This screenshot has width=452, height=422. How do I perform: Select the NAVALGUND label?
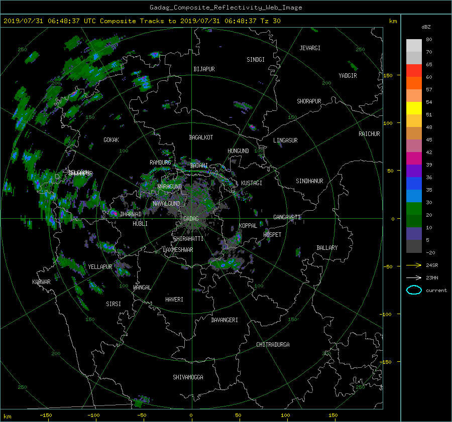(166, 204)
